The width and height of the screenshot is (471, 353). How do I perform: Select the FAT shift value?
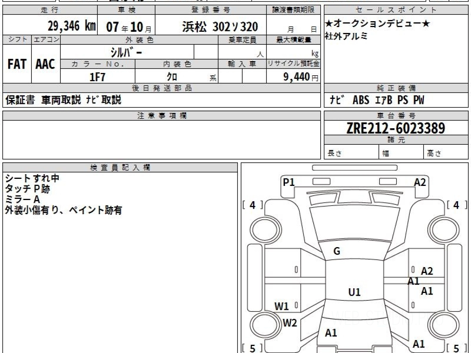point(17,64)
